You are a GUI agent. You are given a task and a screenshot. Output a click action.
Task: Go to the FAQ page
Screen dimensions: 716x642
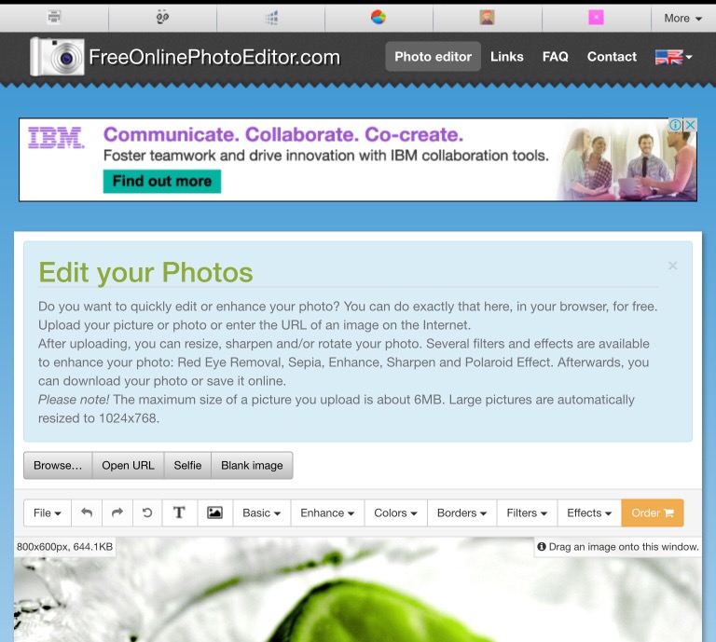(x=555, y=57)
